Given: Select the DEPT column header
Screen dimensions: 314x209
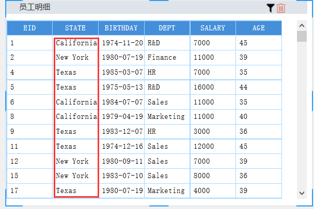Looking at the screenshot, I should tap(167, 28).
